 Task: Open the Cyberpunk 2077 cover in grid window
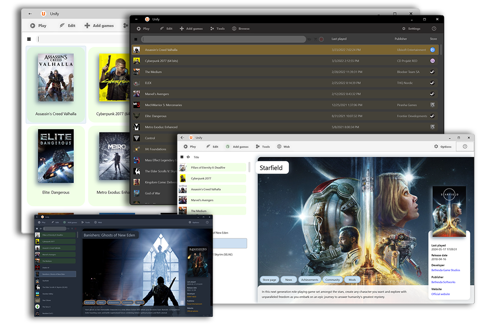click(x=114, y=77)
